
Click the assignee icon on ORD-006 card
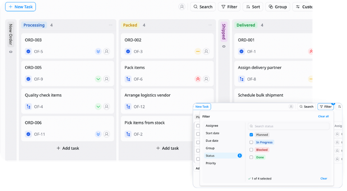(106, 134)
